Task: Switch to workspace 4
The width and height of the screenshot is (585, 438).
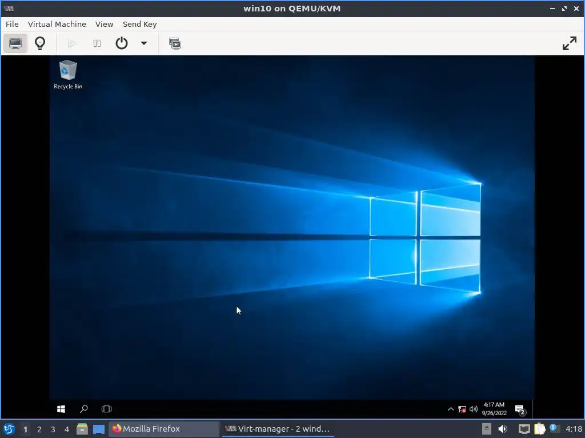Action: tap(67, 429)
